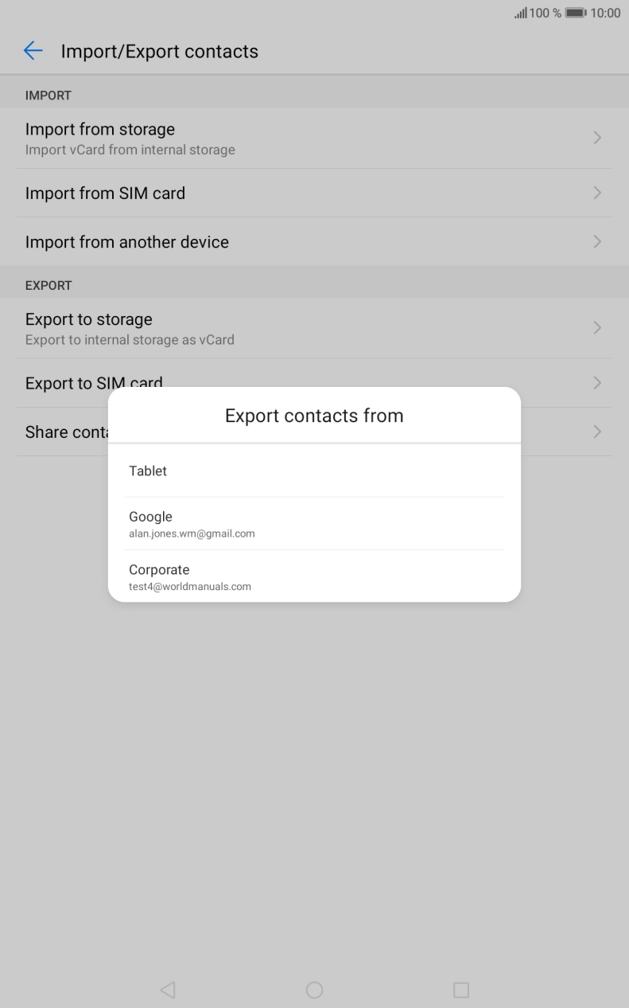Open Import from storage chevron
Screen dimensions: 629x1008
point(597,138)
